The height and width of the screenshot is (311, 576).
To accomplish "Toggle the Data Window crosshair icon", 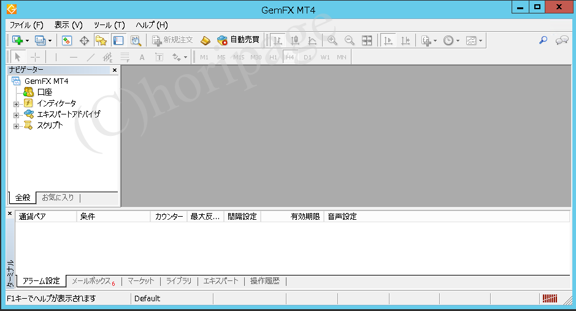I will click(x=84, y=40).
